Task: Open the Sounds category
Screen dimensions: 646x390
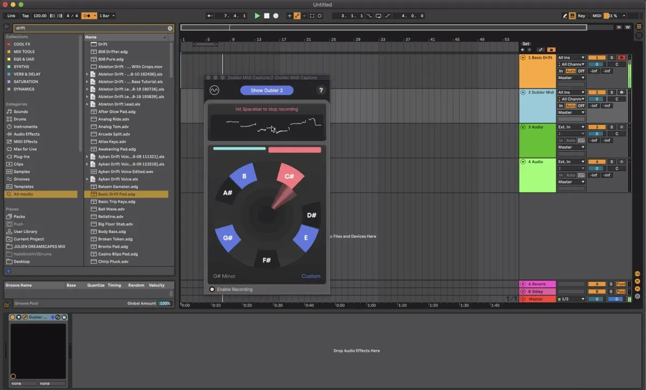Action: pyautogui.click(x=21, y=111)
